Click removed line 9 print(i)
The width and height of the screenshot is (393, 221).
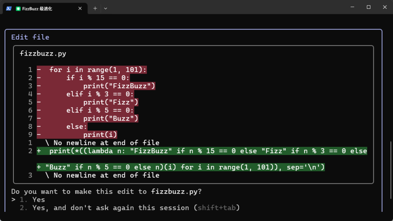click(x=77, y=135)
